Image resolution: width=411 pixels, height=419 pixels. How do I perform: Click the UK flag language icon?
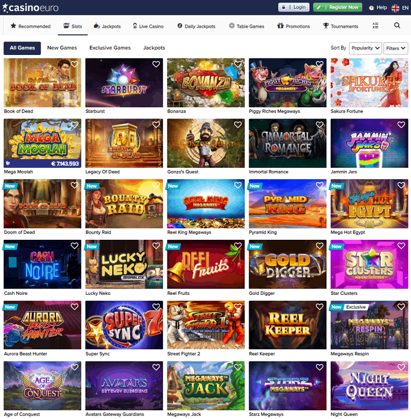395,8
